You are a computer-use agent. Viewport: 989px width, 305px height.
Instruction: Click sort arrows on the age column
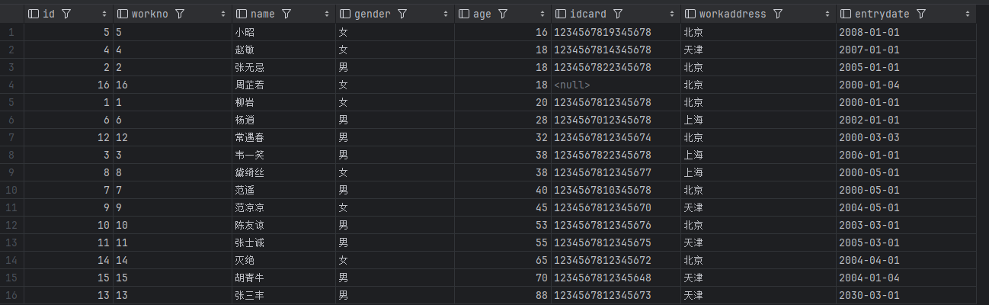tap(543, 14)
